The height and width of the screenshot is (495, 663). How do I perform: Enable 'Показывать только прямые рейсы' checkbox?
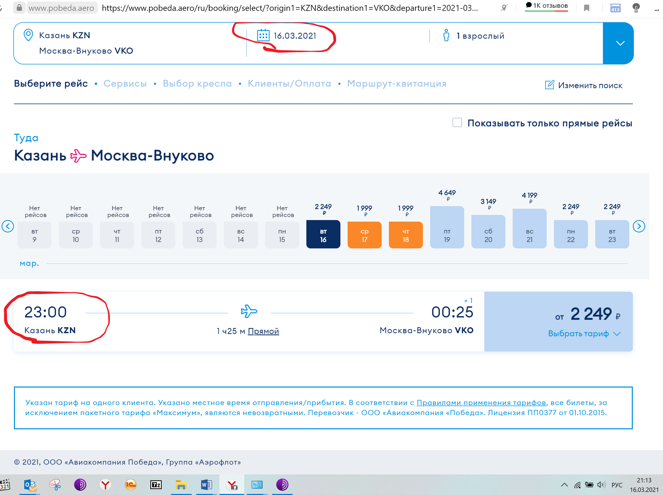click(x=457, y=123)
